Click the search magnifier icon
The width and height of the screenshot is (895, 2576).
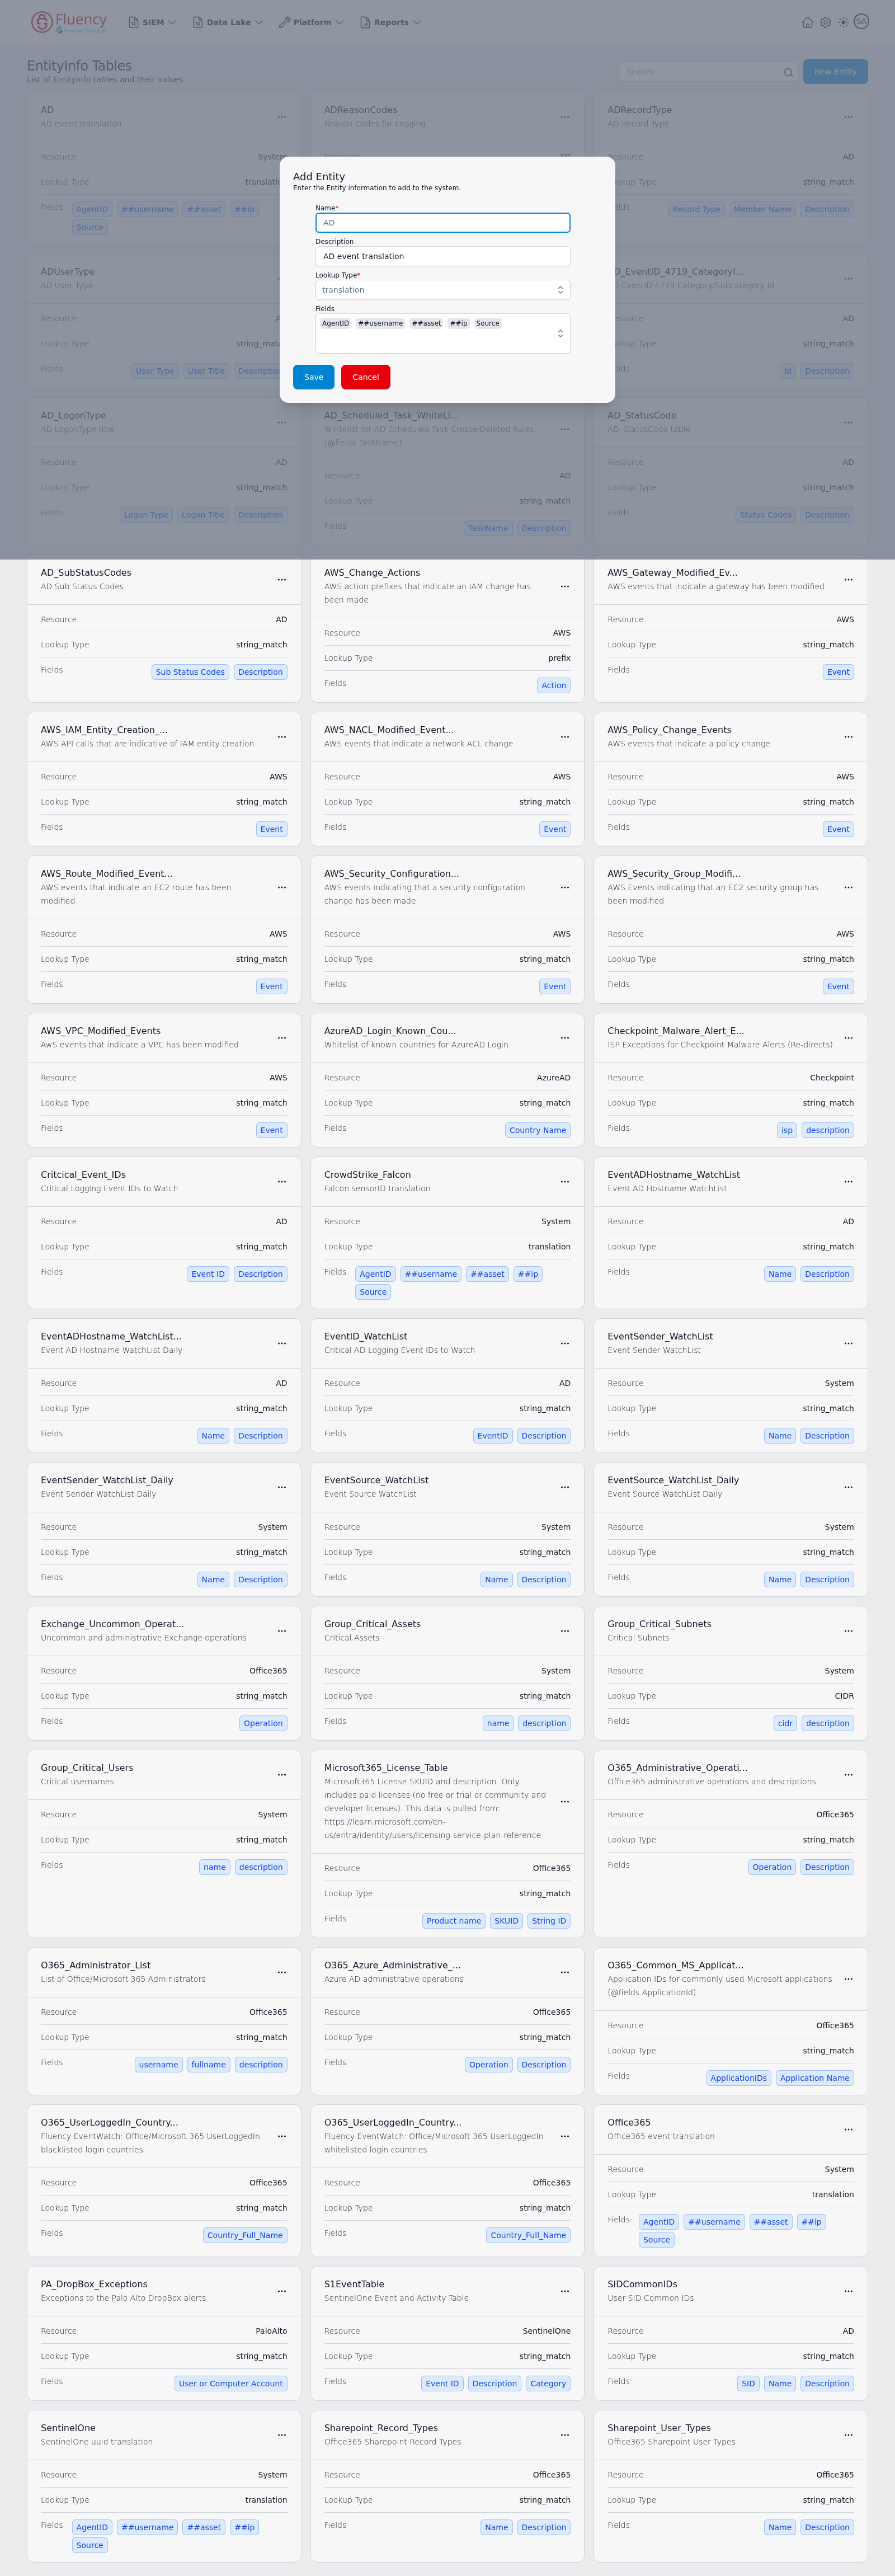788,72
